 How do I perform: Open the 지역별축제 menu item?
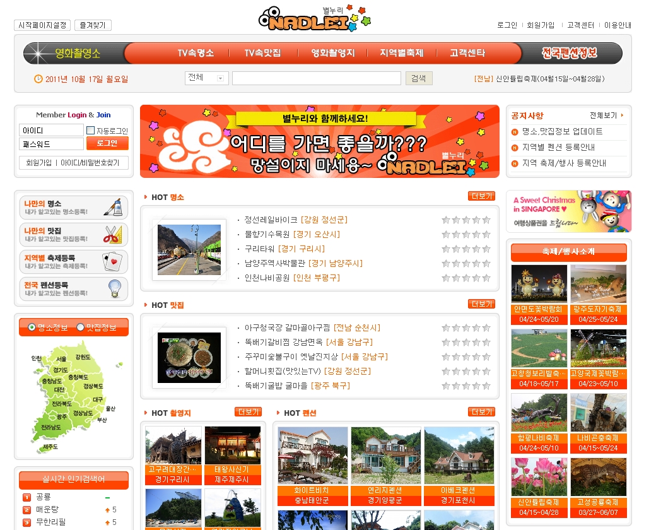[401, 54]
